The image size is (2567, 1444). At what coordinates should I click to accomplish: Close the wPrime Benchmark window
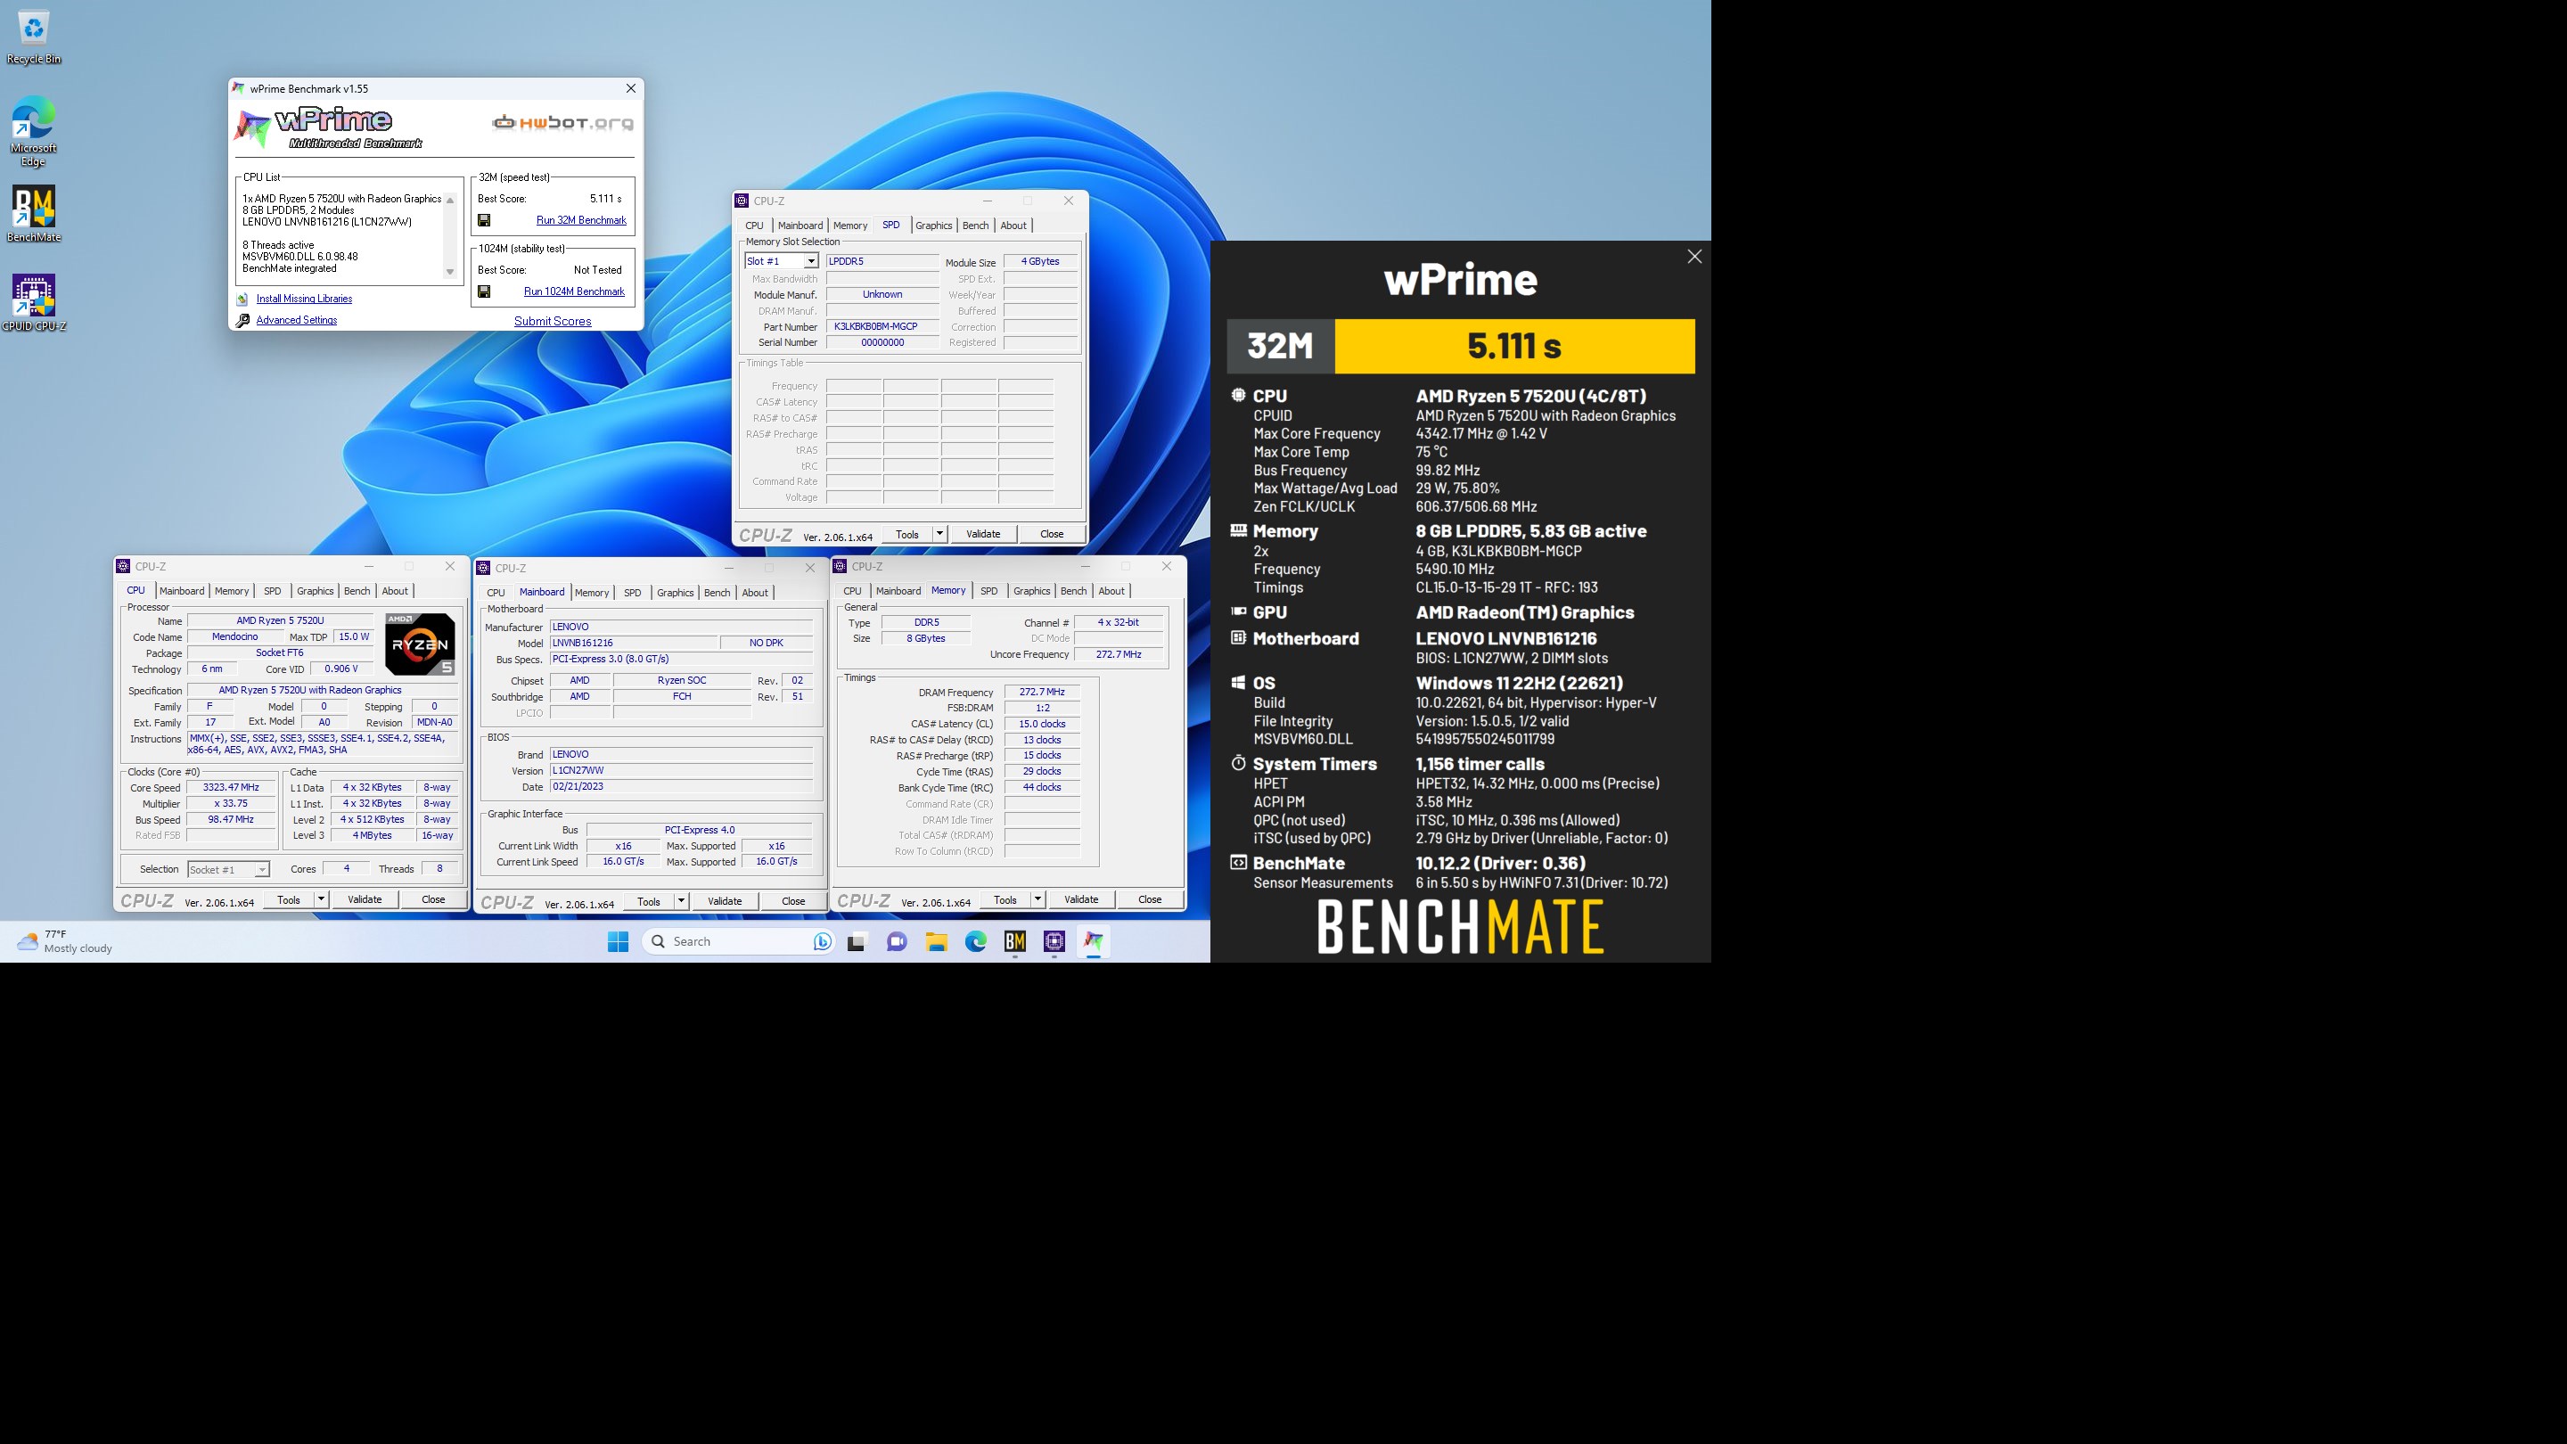[x=631, y=89]
